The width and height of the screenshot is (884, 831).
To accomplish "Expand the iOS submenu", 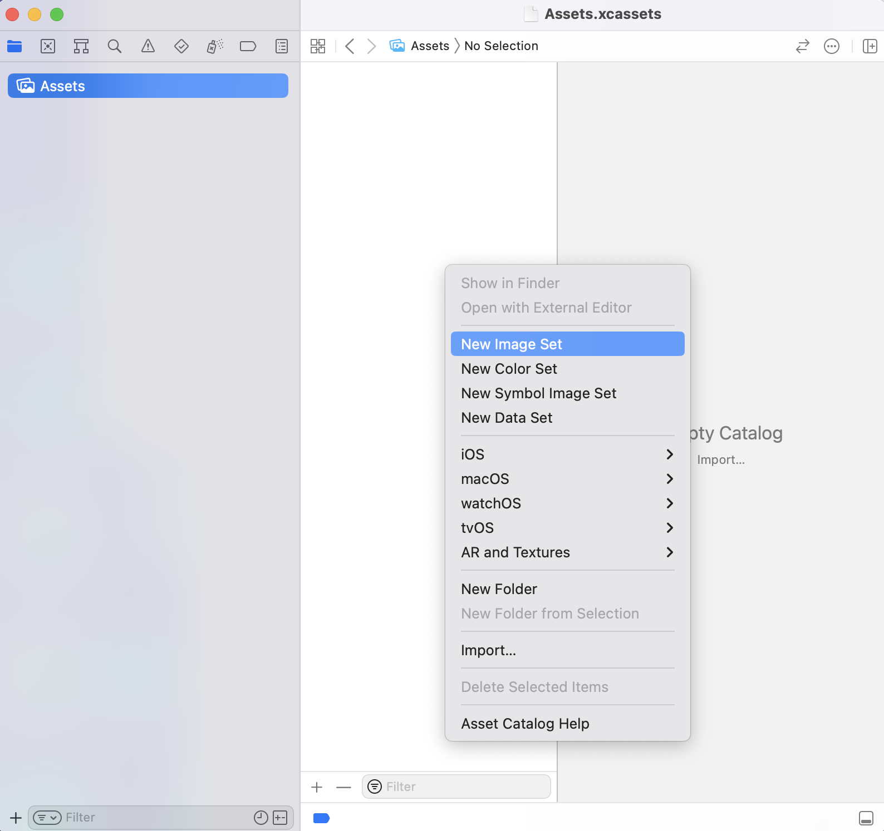I will (567, 454).
